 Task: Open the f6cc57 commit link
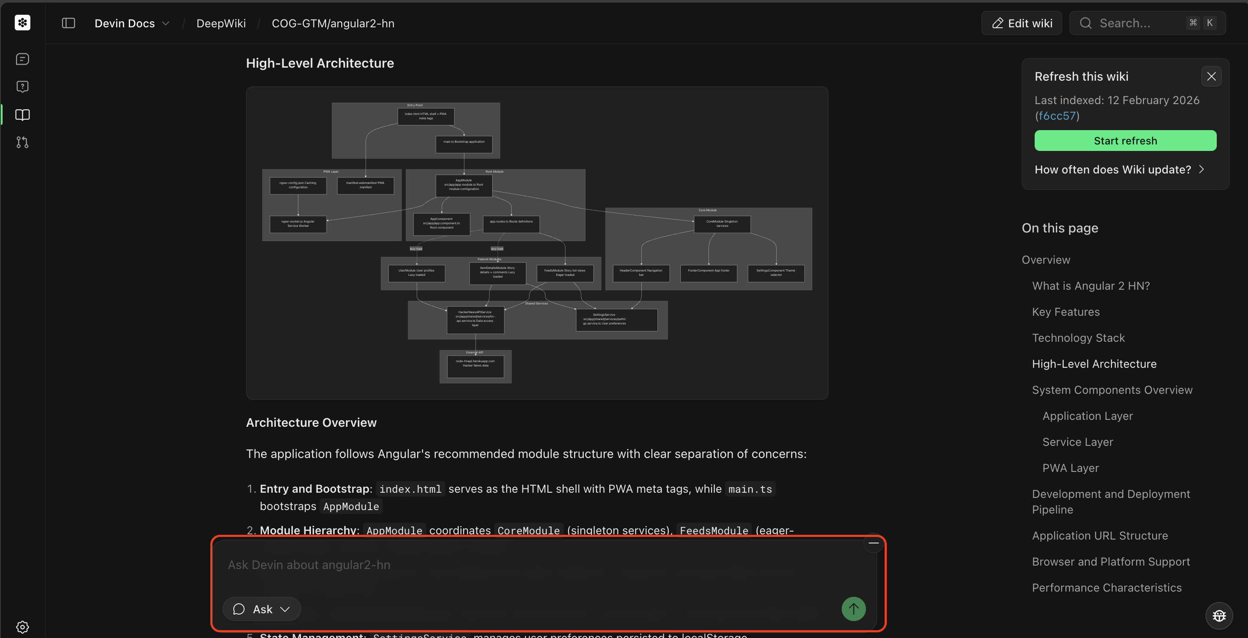tap(1058, 116)
